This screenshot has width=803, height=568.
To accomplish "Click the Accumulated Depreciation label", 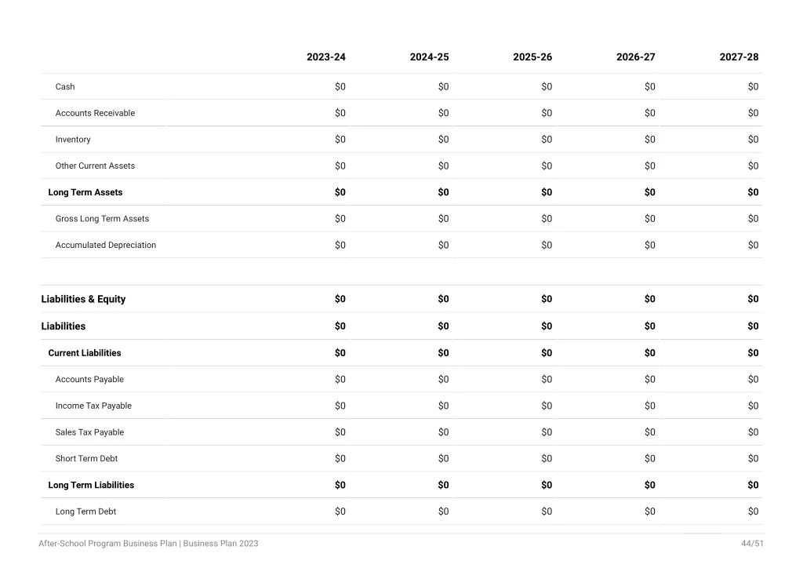I will click(x=106, y=246).
